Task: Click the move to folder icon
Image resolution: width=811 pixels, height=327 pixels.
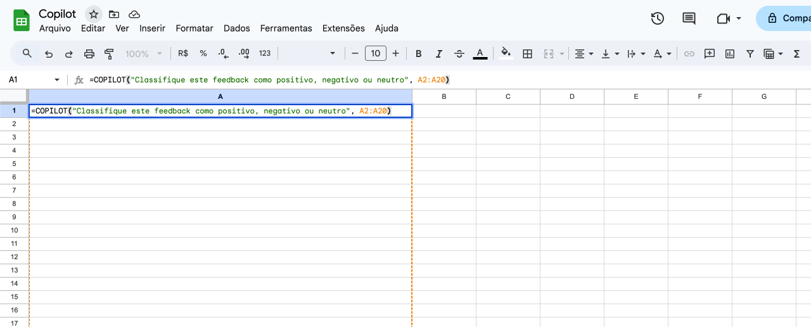Action: click(114, 14)
